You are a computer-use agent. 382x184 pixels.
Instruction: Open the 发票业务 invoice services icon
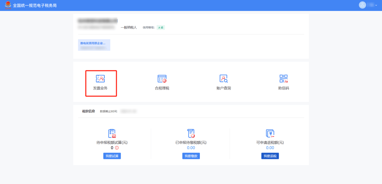click(100, 79)
